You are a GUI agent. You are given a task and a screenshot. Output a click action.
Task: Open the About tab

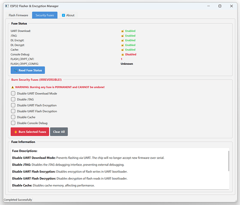coord(68,15)
